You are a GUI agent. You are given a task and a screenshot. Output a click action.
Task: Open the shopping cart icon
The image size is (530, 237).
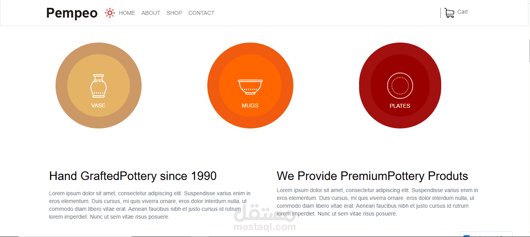point(449,13)
